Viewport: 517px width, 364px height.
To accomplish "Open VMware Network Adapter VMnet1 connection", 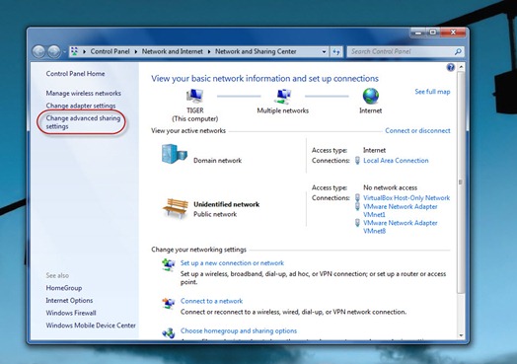I will [x=401, y=210].
